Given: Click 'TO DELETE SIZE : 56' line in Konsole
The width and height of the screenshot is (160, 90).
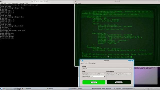Looking at the screenshot, I should click(x=7, y=35).
